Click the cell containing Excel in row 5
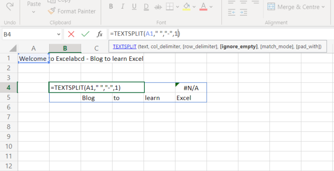 click(x=191, y=97)
